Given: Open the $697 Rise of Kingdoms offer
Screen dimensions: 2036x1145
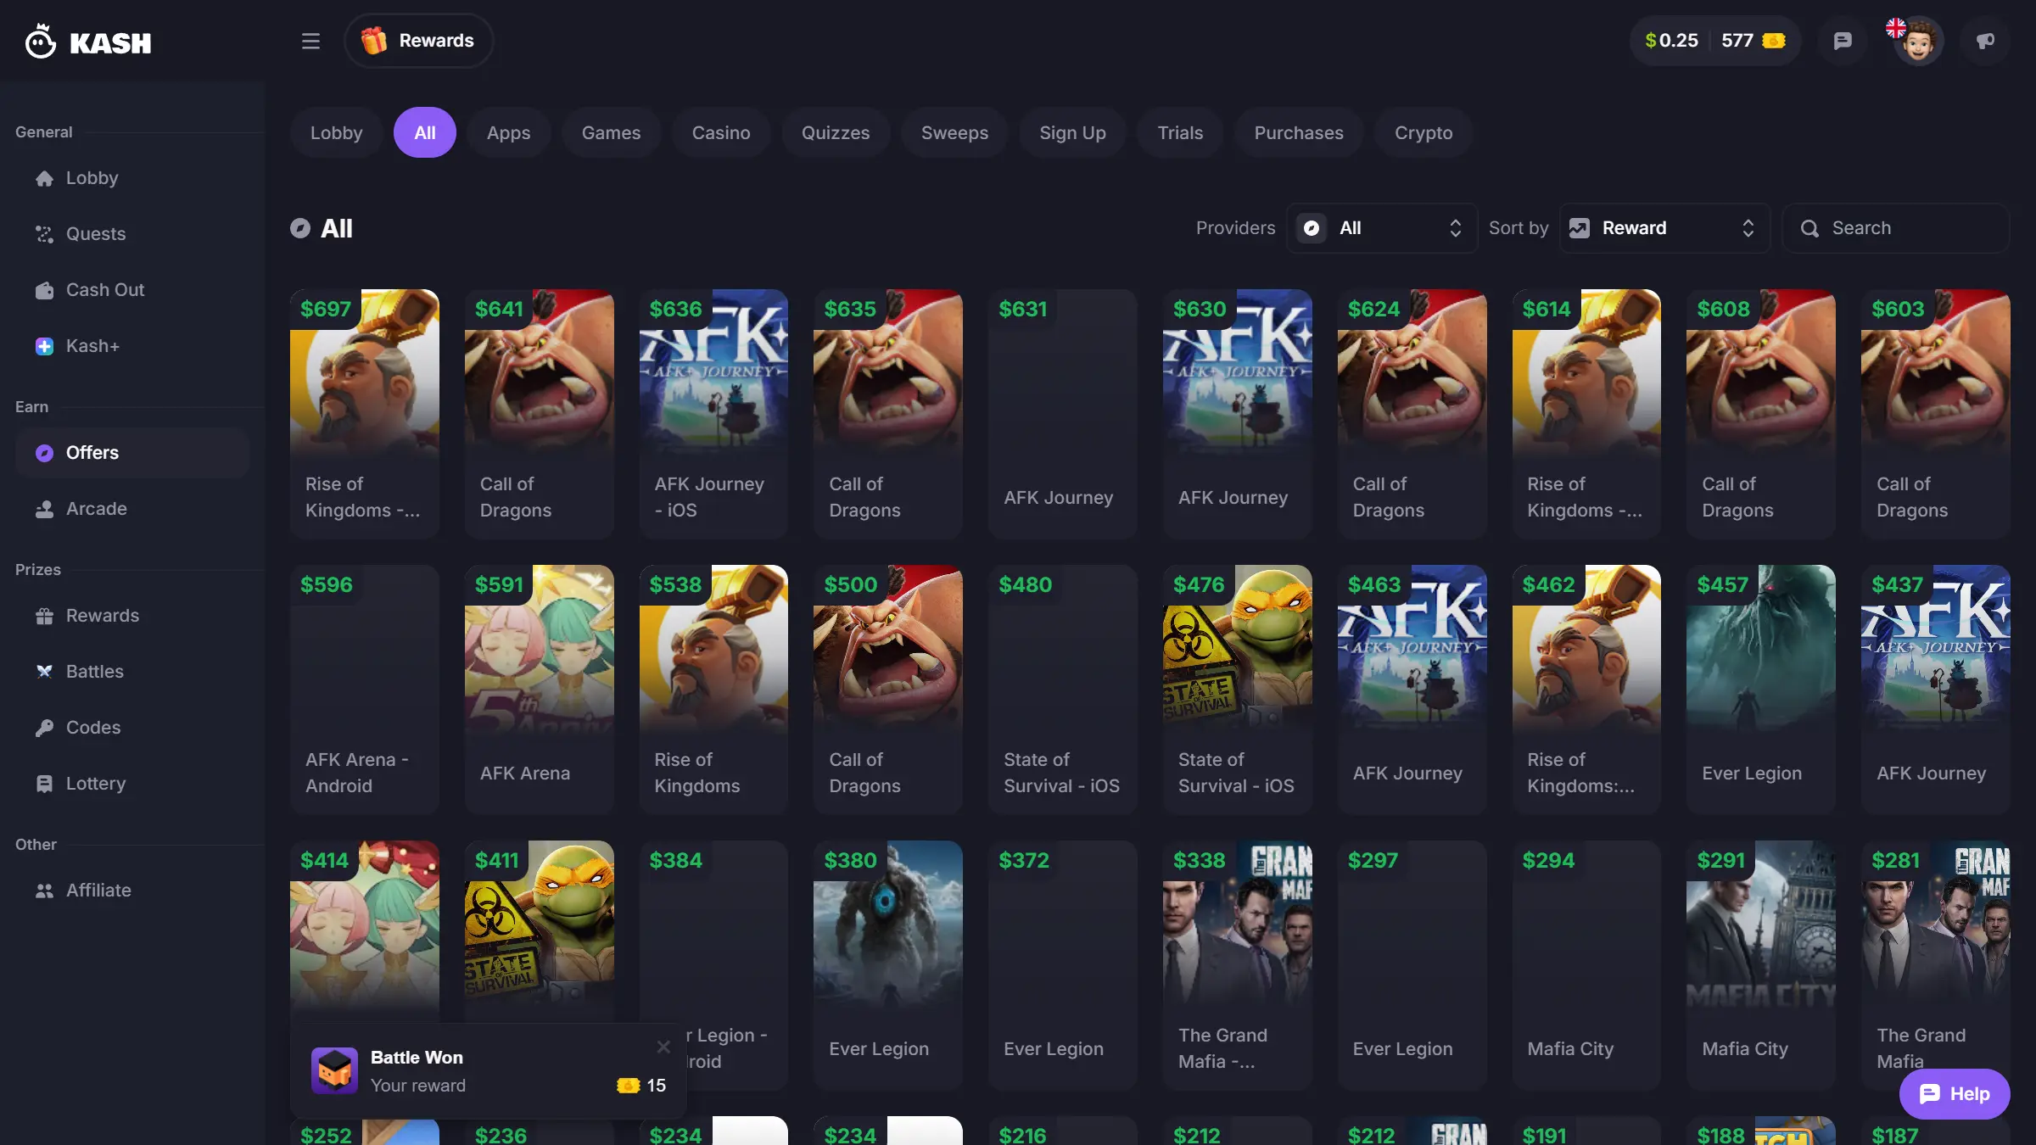Looking at the screenshot, I should click(365, 414).
